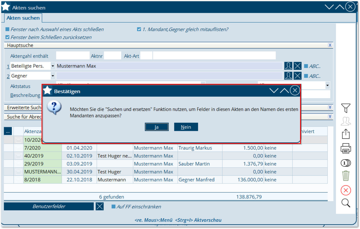
Task: Roll down the Bestätigen dialog via down chevron
Action: tap(274, 91)
